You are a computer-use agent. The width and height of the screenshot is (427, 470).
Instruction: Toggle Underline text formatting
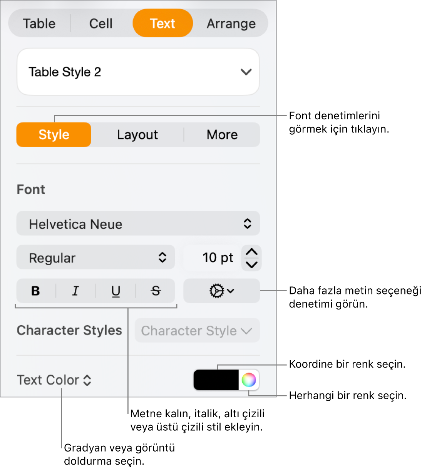pyautogui.click(x=116, y=291)
